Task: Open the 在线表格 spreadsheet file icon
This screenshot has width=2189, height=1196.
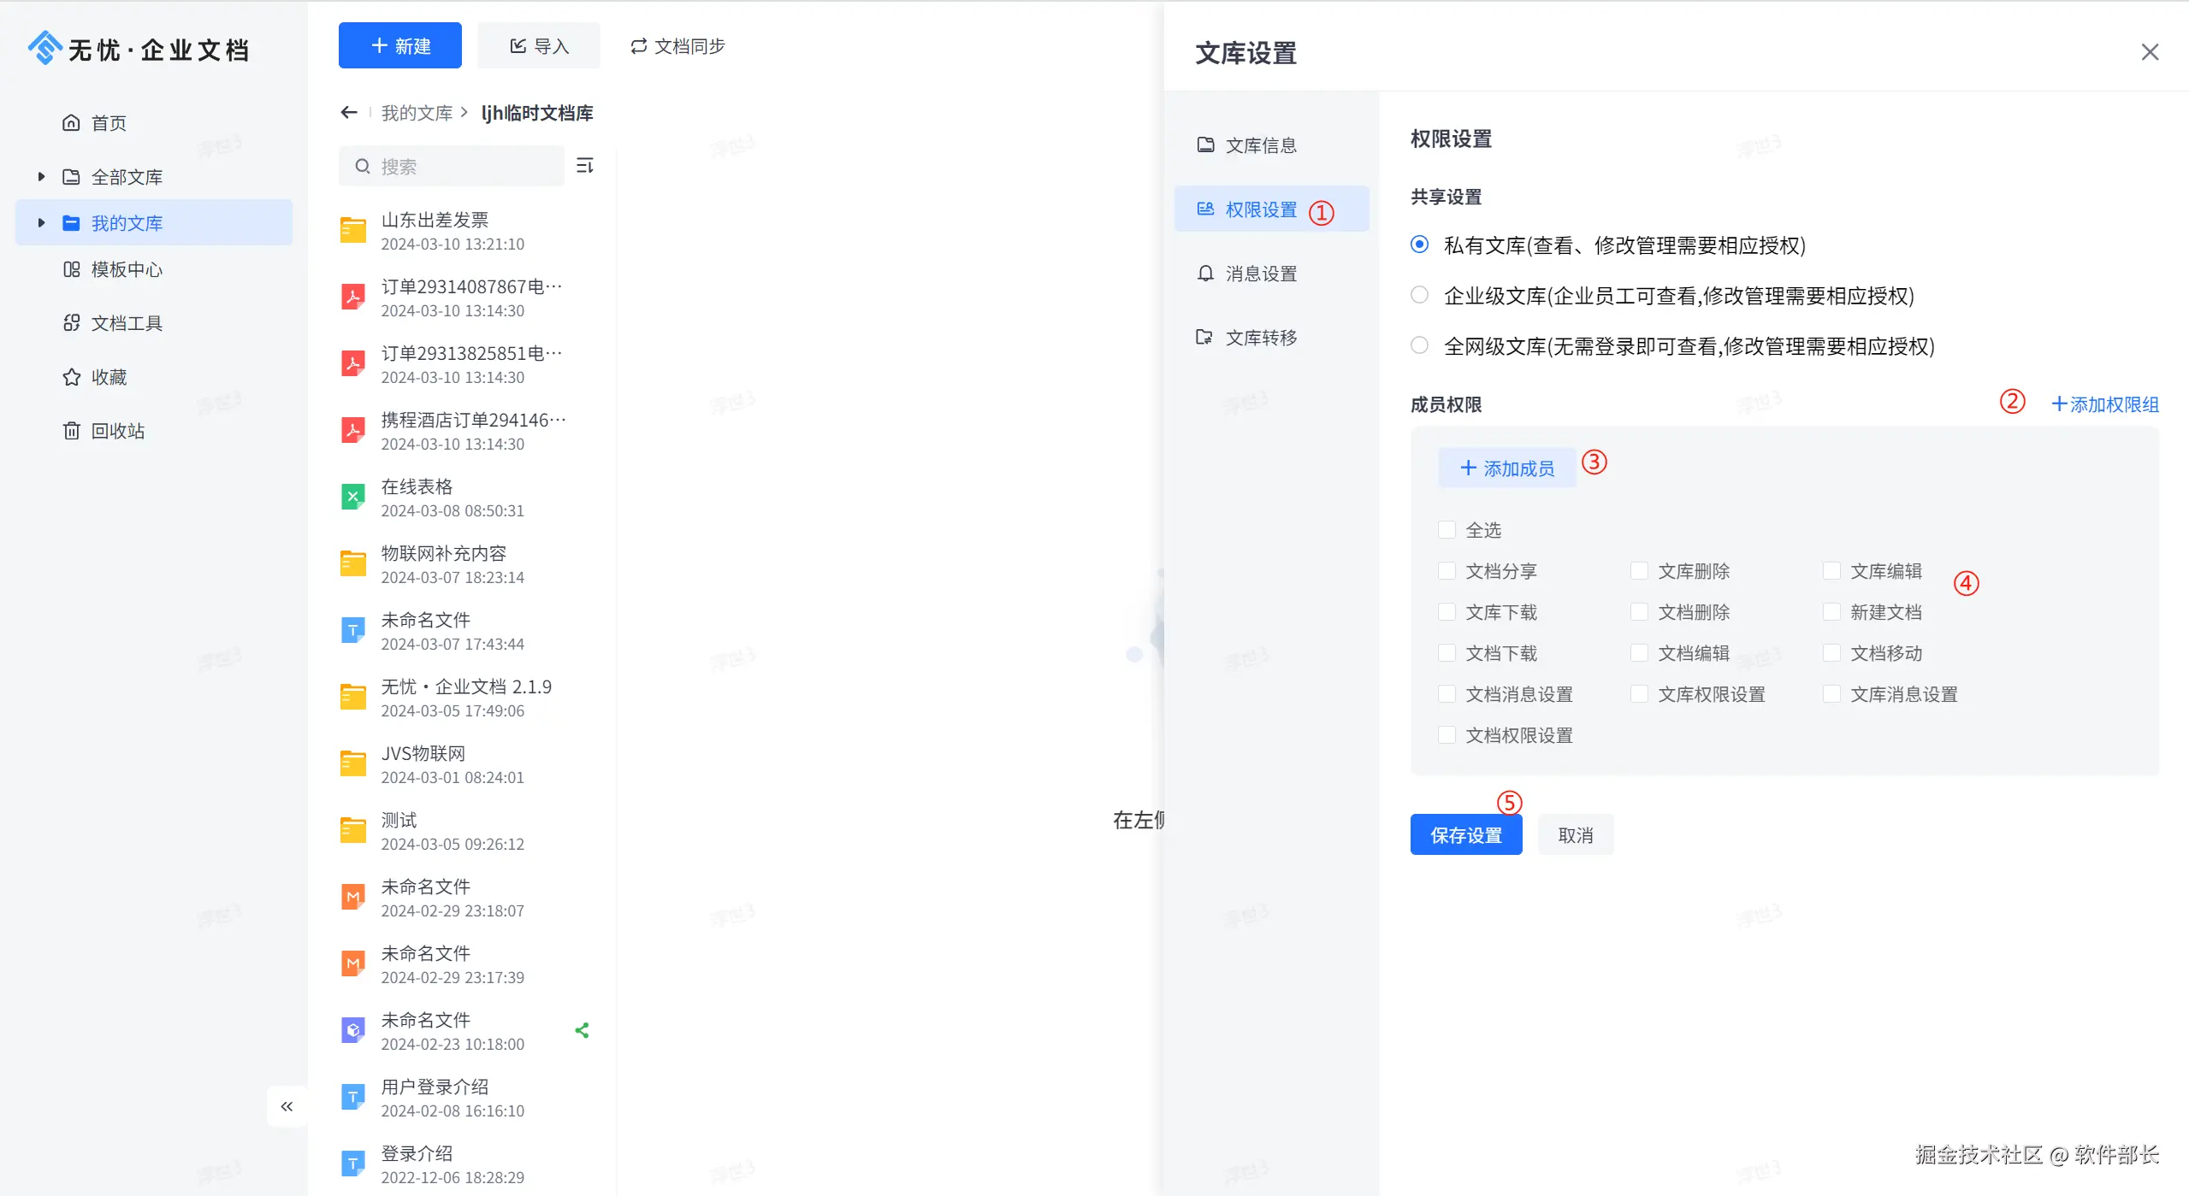Action: tap(352, 498)
